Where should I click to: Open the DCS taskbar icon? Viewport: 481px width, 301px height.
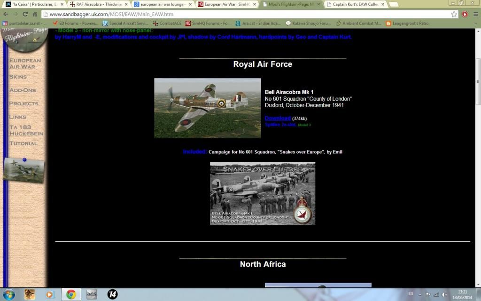tap(92, 294)
